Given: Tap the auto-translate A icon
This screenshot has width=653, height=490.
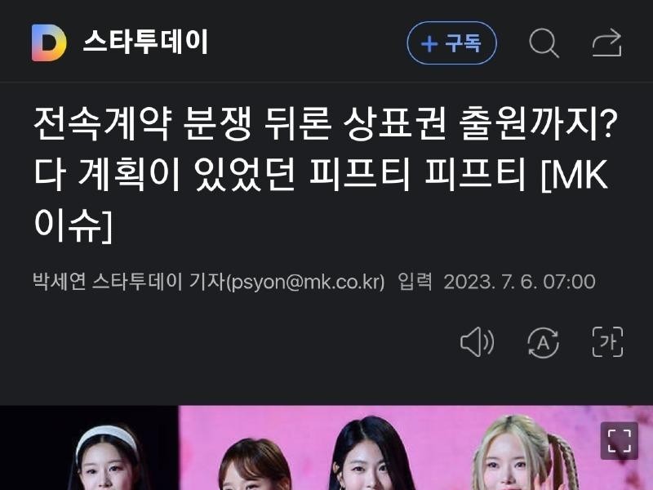Looking at the screenshot, I should click(543, 342).
